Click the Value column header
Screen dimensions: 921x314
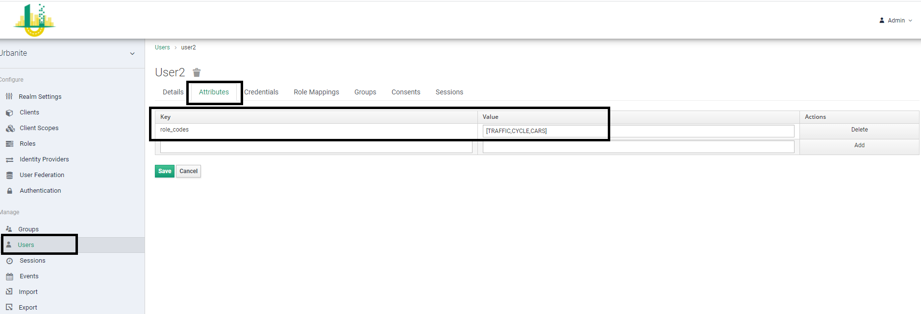[638, 117]
